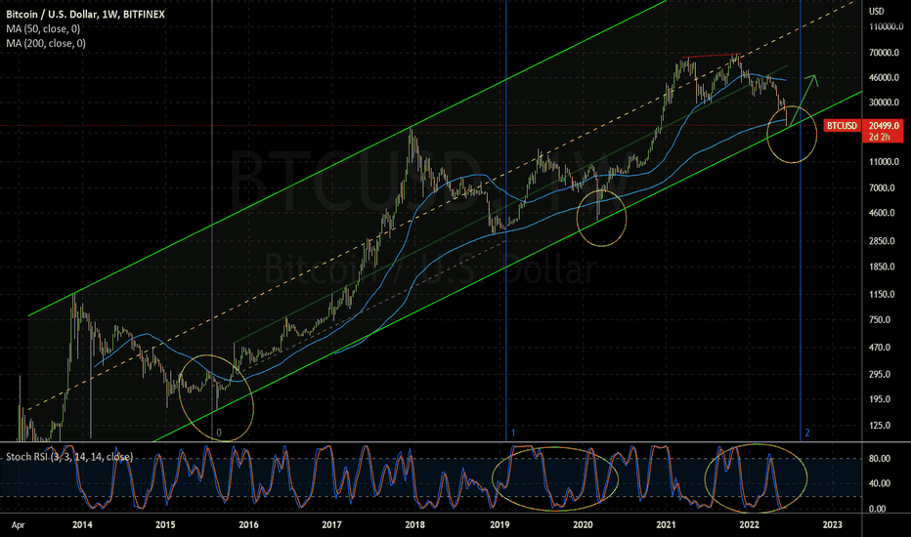Click the 2020 label on the time axis
The image size is (911, 537).
[583, 525]
